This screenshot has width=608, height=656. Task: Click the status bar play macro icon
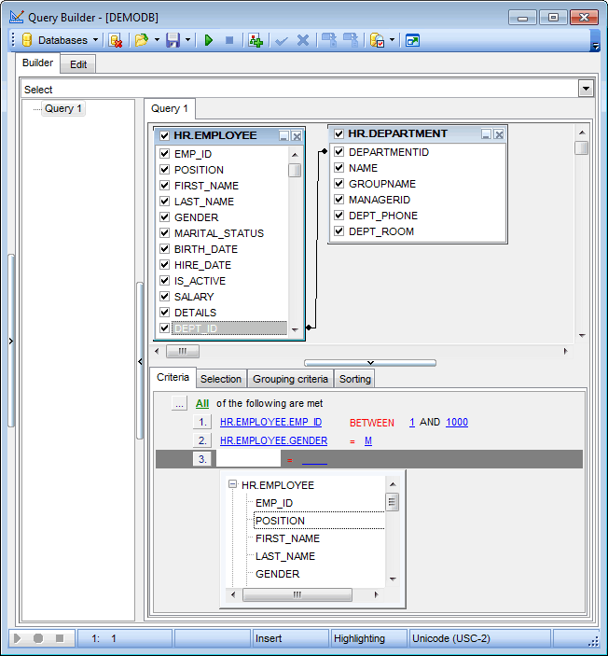coord(17,638)
